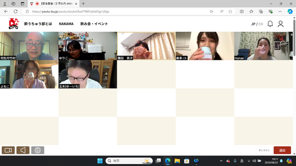Open Read aloud icon in address bar
Screen dimensions: 296x166
coord(222,12)
